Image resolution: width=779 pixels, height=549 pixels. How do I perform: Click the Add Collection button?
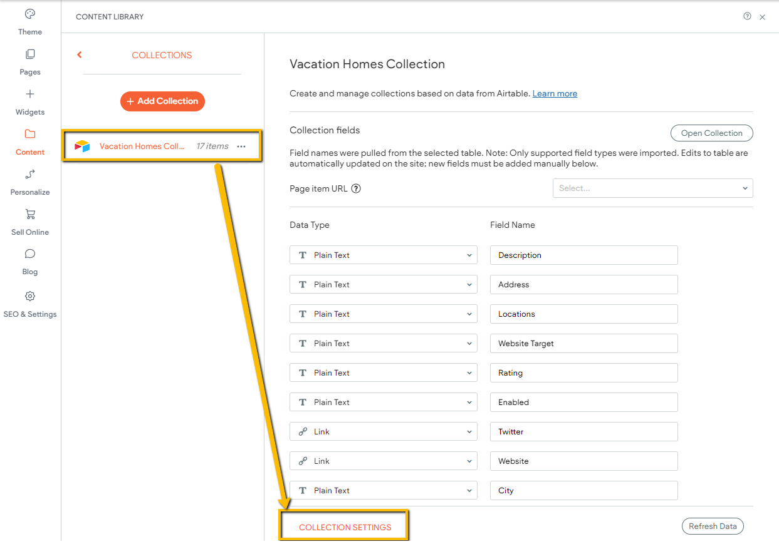coord(162,101)
